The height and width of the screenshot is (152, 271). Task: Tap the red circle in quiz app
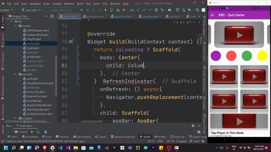tap(231, 56)
